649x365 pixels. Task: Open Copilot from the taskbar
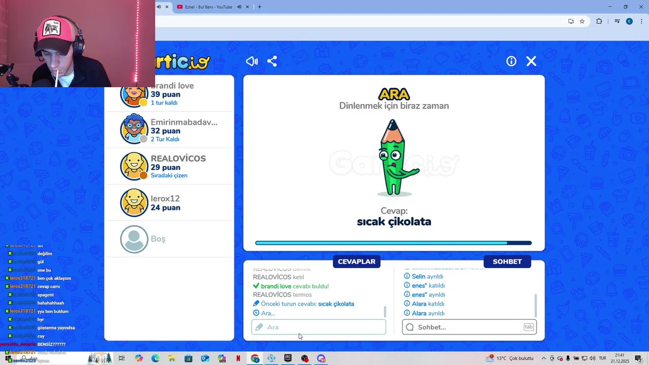click(x=139, y=358)
